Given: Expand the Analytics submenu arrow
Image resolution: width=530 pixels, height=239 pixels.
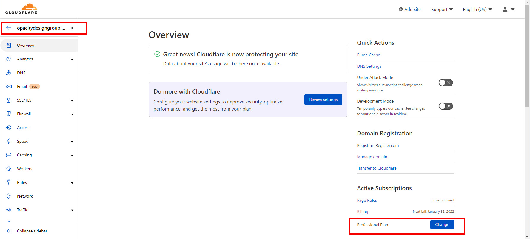Looking at the screenshot, I should [72, 59].
